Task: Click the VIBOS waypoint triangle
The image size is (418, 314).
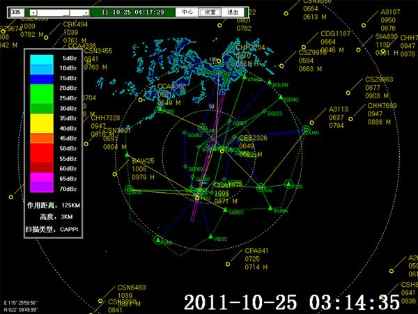Action: [x=211, y=236]
